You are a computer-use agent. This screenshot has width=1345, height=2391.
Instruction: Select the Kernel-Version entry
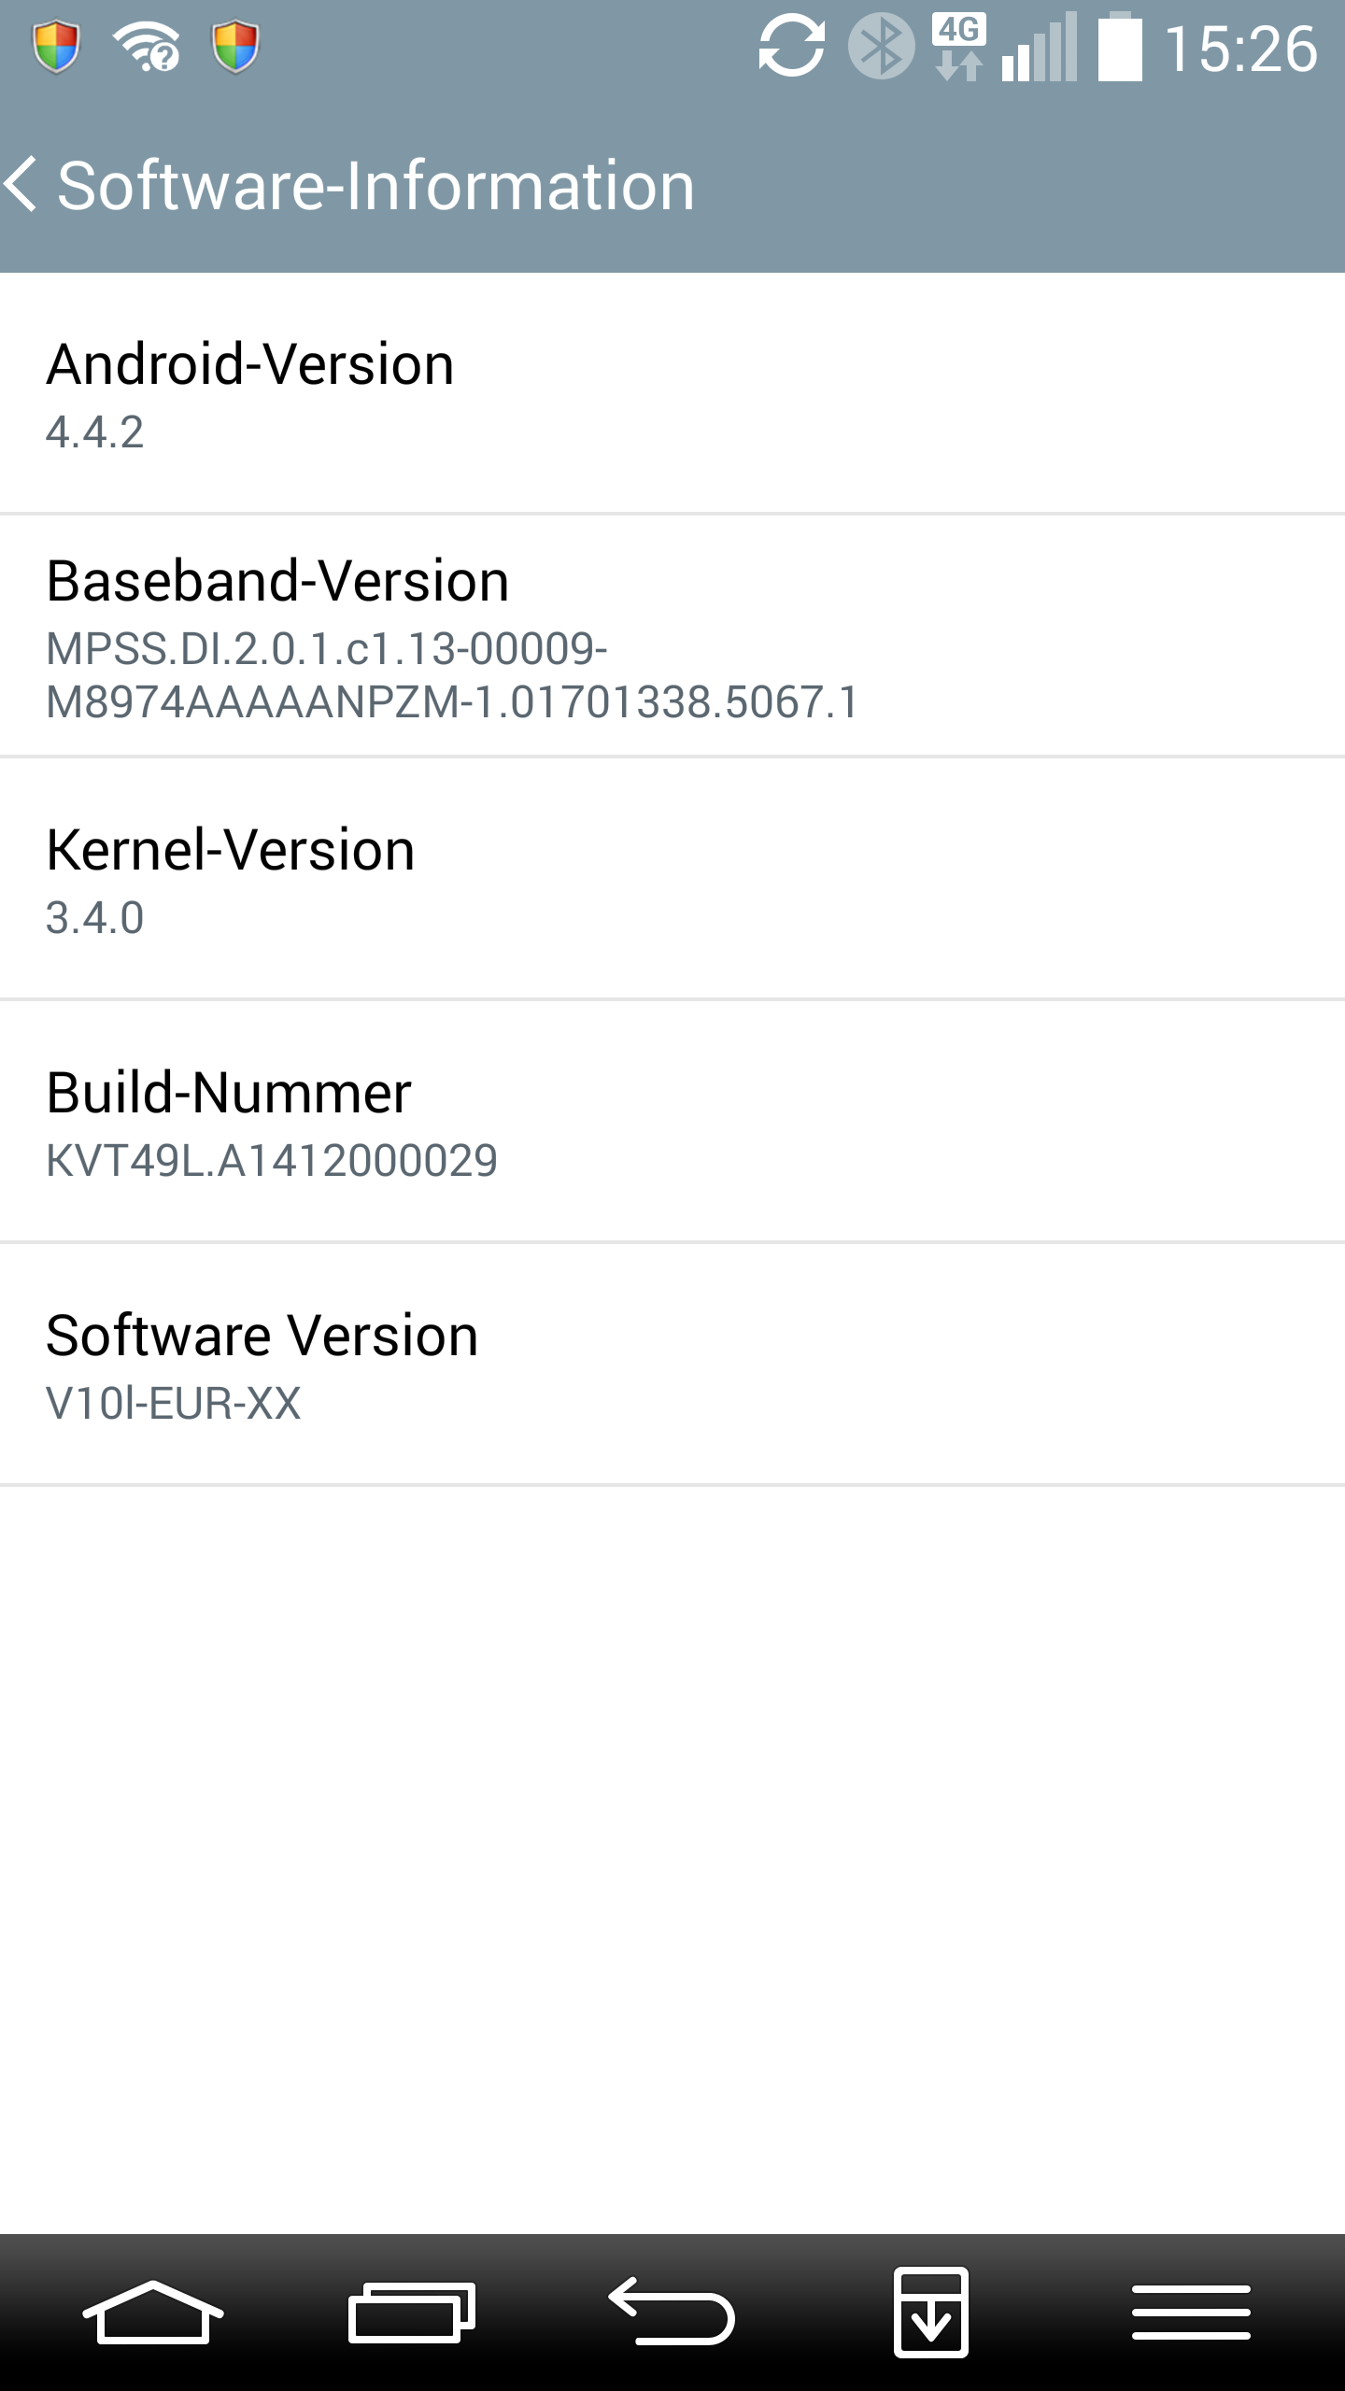[x=672, y=879]
